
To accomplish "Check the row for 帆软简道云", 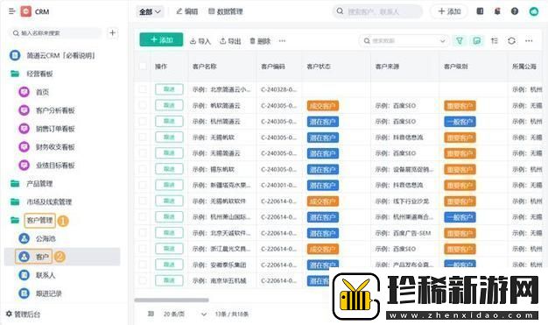I will coord(143,105).
